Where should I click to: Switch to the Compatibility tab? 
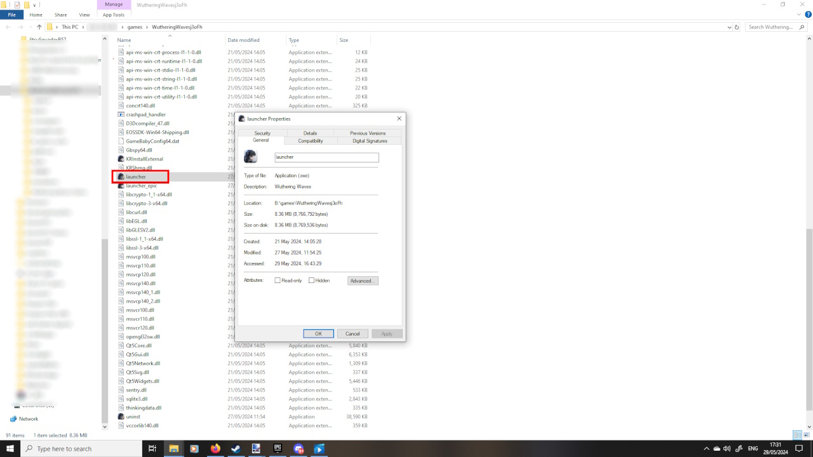coord(311,140)
